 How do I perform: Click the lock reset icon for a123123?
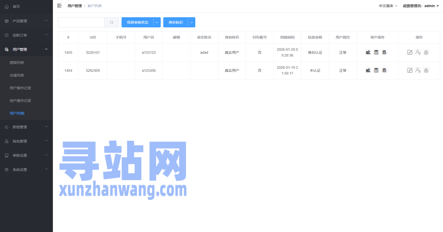[x=426, y=52]
